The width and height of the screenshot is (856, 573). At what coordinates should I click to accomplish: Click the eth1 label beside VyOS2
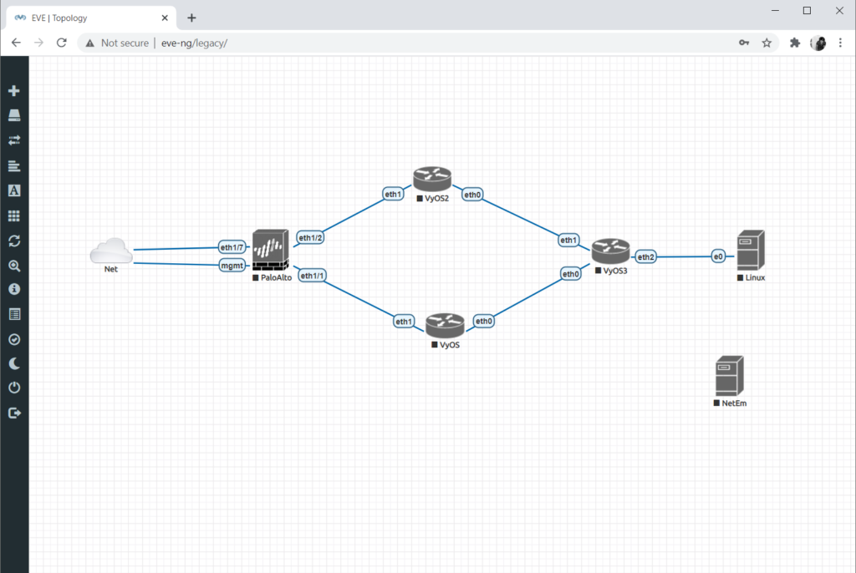(x=393, y=195)
